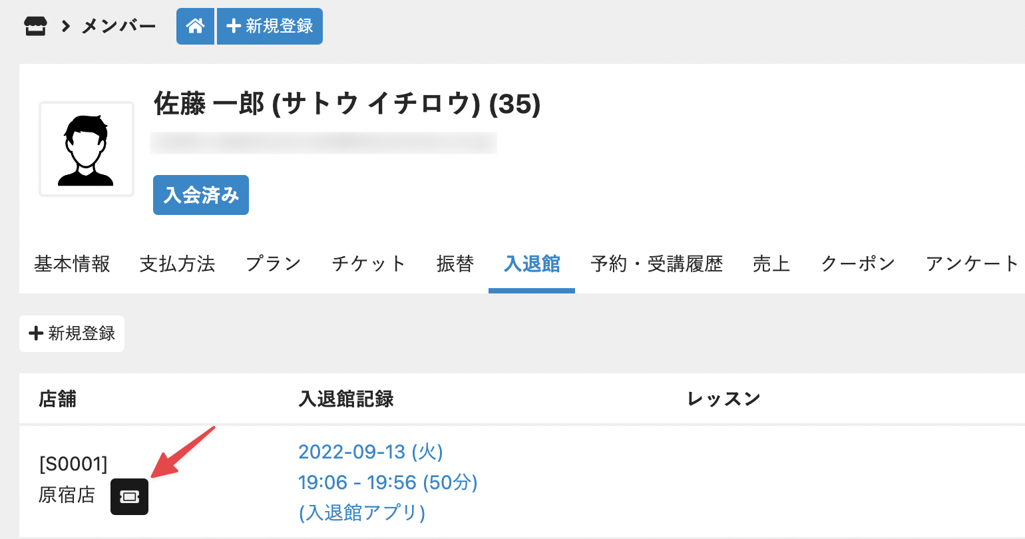This screenshot has width=1025, height=539.
Task: Click the black ticket icon beside 原宿店
Action: tap(129, 496)
